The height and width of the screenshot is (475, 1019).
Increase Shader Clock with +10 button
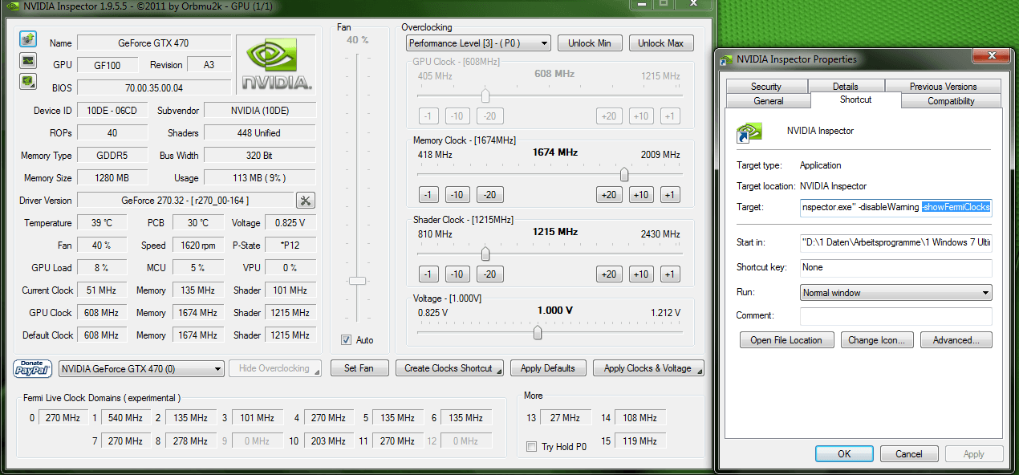click(x=641, y=274)
